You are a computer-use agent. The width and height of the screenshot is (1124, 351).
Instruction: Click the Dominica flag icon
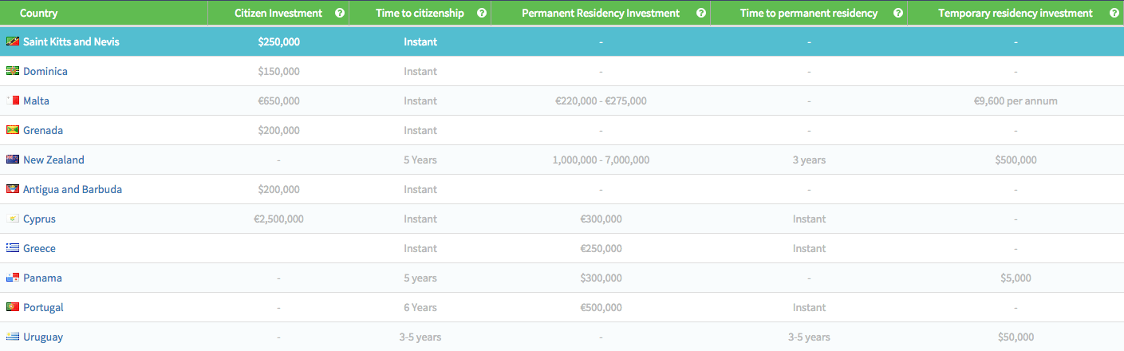pos(13,71)
